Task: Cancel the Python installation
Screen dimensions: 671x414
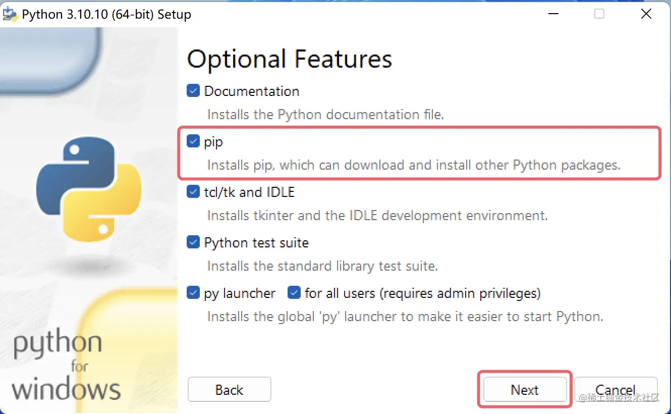Action: [616, 389]
